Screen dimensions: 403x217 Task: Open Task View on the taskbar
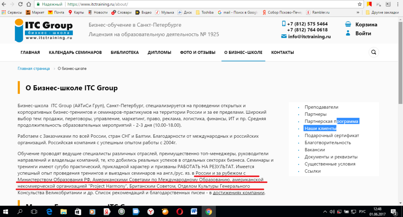point(34,211)
